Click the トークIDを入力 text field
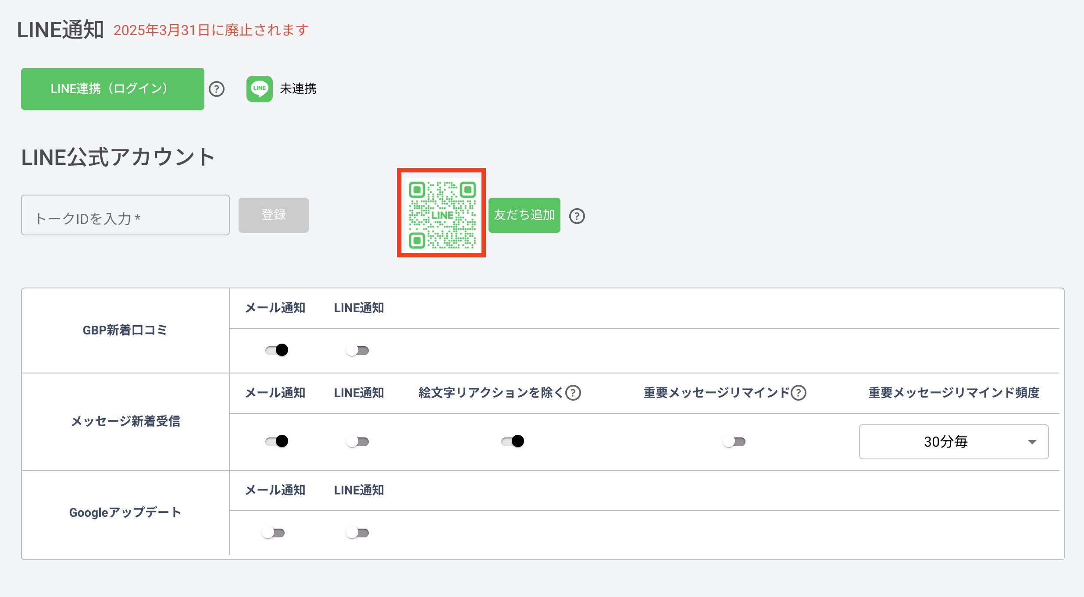The width and height of the screenshot is (1084, 597). pos(125,215)
